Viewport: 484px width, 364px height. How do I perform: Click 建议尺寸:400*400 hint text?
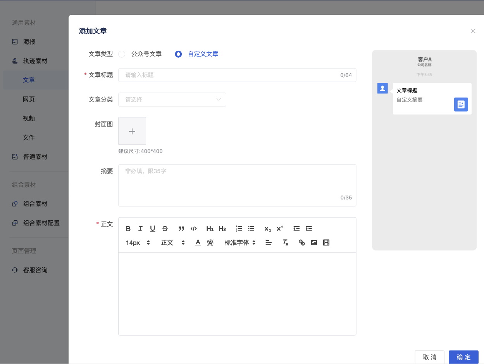pos(140,151)
